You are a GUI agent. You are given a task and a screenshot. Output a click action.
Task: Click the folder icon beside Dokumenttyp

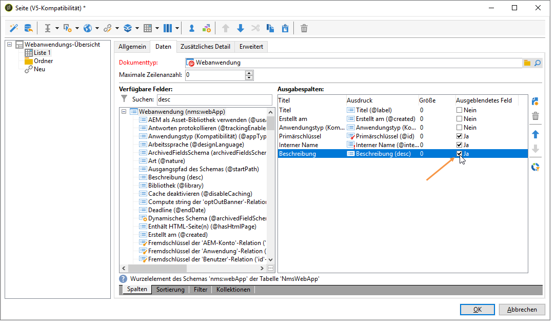(527, 63)
